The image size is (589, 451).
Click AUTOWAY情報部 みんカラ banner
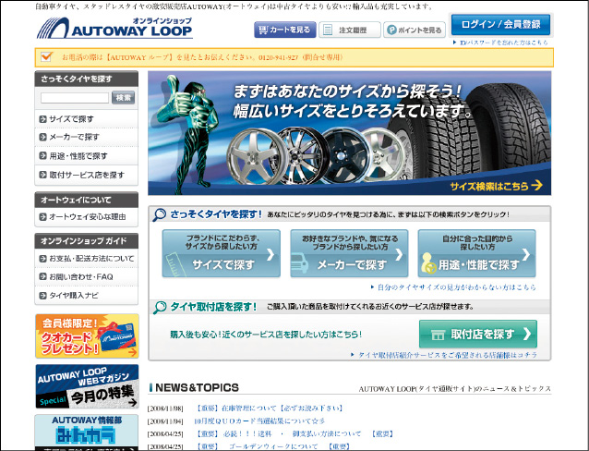(87, 433)
